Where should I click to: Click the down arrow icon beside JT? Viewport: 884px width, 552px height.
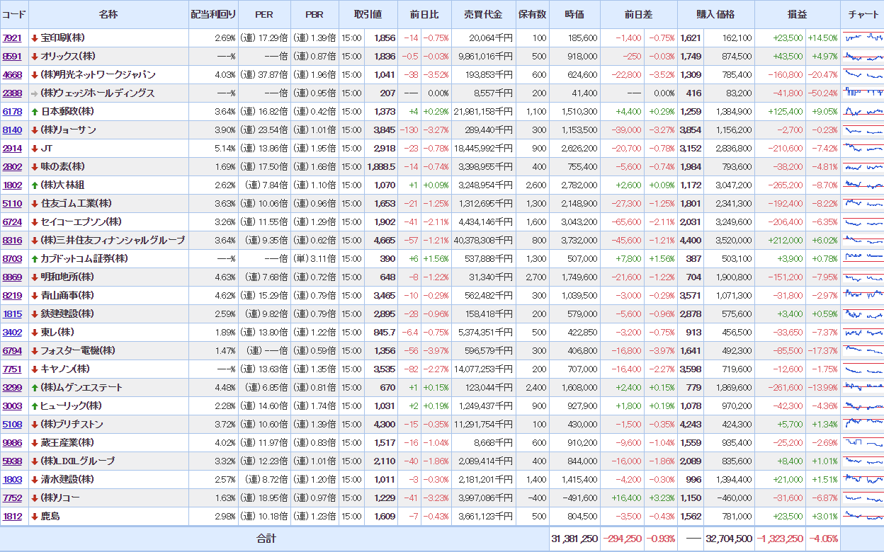[35, 149]
